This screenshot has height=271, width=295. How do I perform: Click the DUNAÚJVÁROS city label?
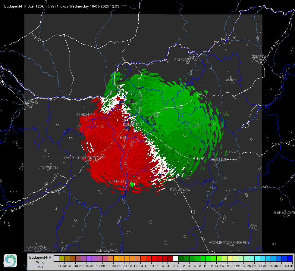(x=123, y=181)
